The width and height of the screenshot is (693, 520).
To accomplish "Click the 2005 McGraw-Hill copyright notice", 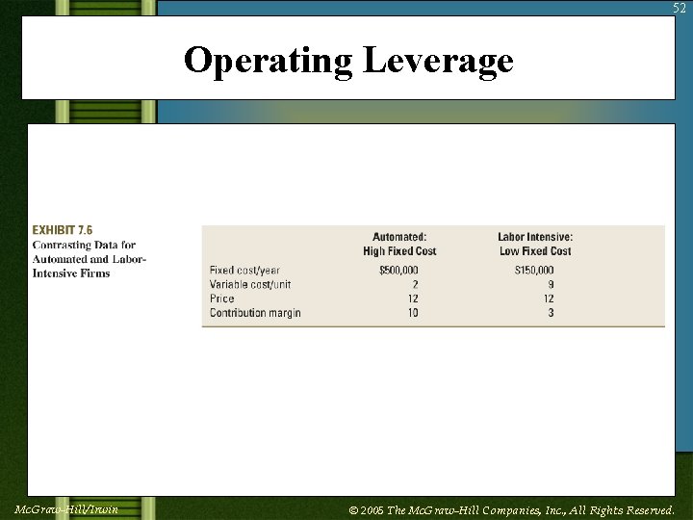I will (x=511, y=510).
